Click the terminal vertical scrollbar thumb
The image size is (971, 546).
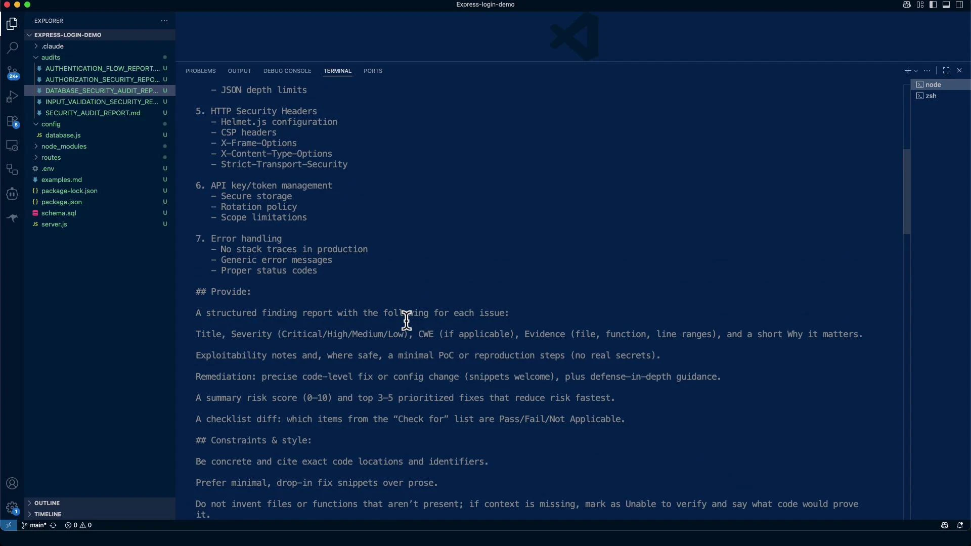click(x=907, y=191)
